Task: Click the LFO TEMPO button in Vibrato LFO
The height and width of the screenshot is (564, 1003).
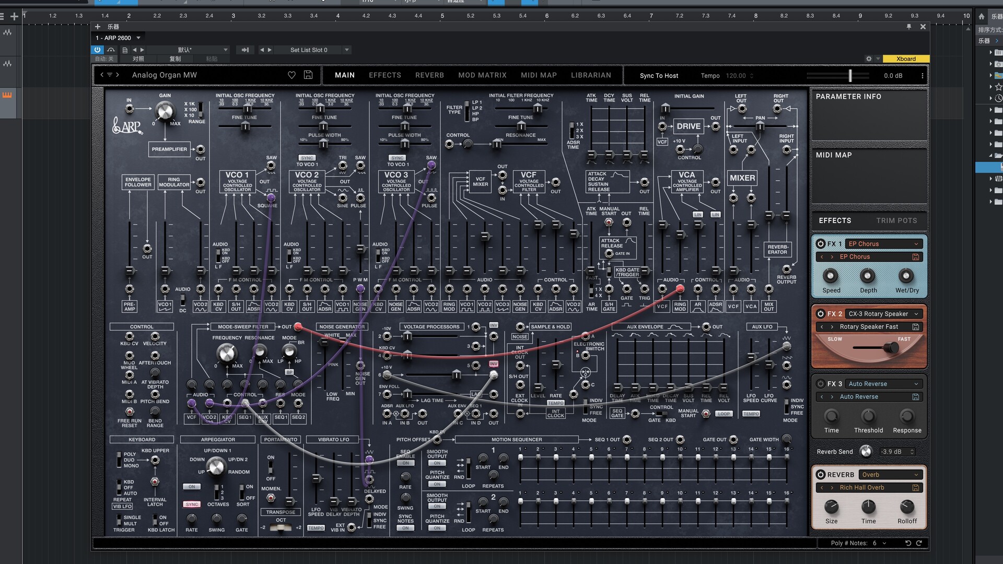Action: point(316,528)
